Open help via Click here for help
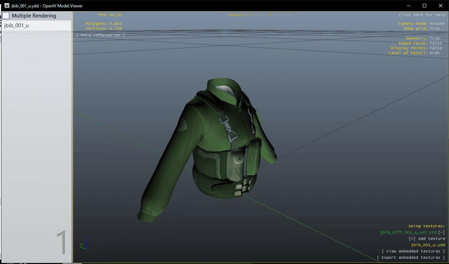 (x=421, y=15)
